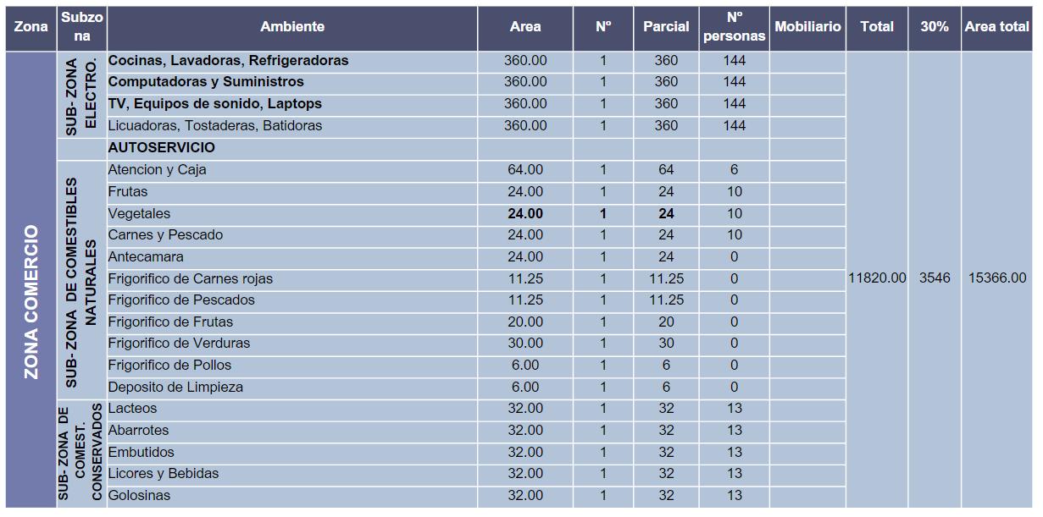The width and height of the screenshot is (1043, 517).
Task: Select the Nº personas header cell
Action: pyautogui.click(x=734, y=27)
